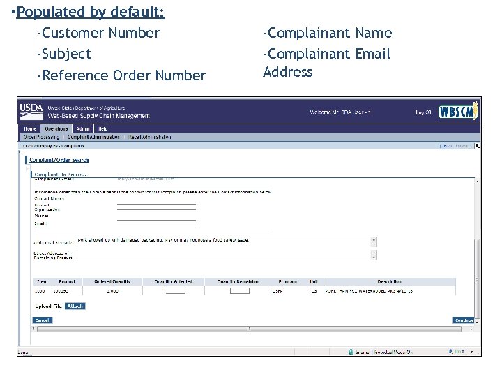Click the down arrow of Street Address box scrollbar

(374, 258)
